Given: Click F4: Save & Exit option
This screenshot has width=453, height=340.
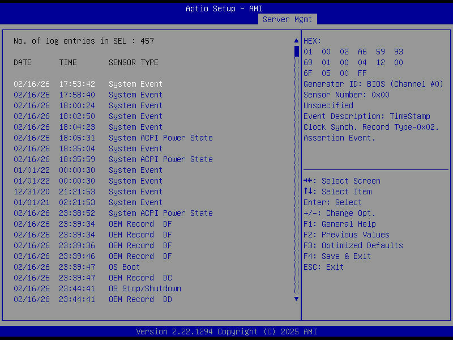Looking at the screenshot, I should coord(339,256).
